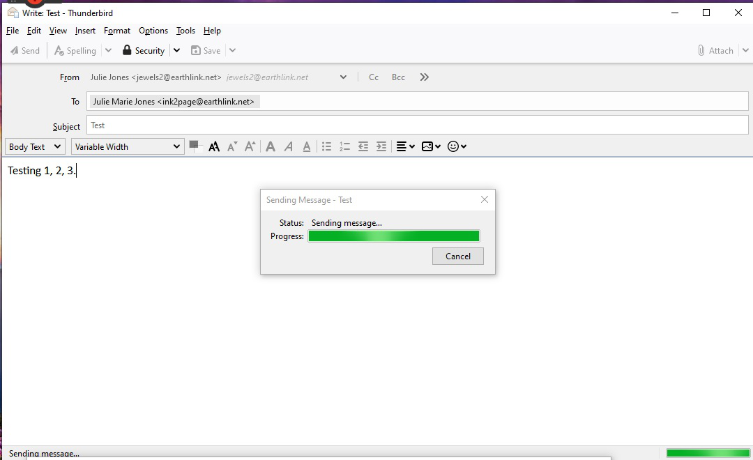Open the Insert menu
Screen dimensions: 753x460
tap(85, 31)
